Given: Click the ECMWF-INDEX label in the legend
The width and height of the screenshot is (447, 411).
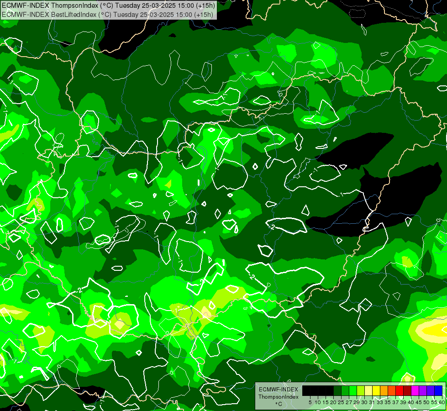Looking at the screenshot, I should click(279, 390).
